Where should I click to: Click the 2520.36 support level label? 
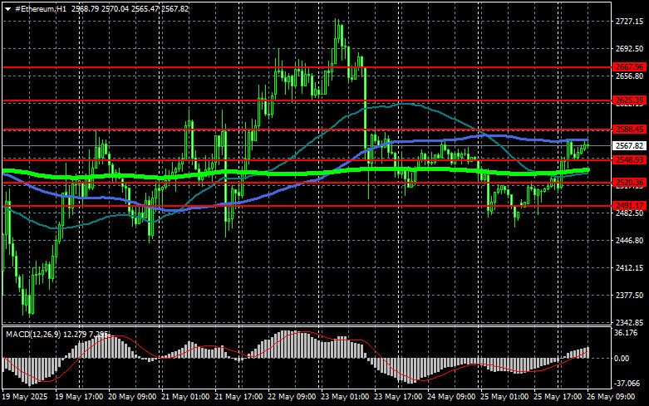pos(630,183)
